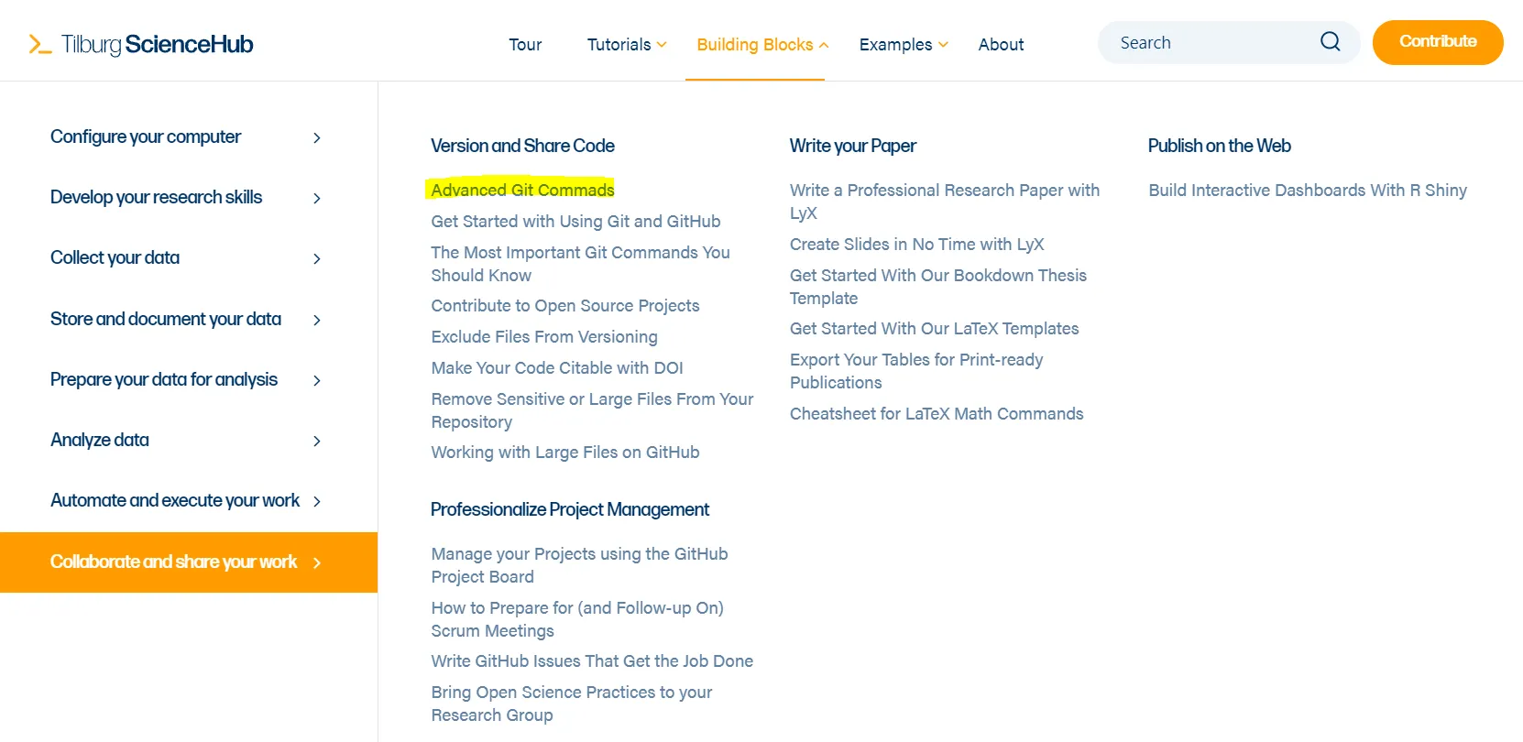This screenshot has width=1523, height=742.
Task: Go to the Tour page
Action: [x=525, y=45]
